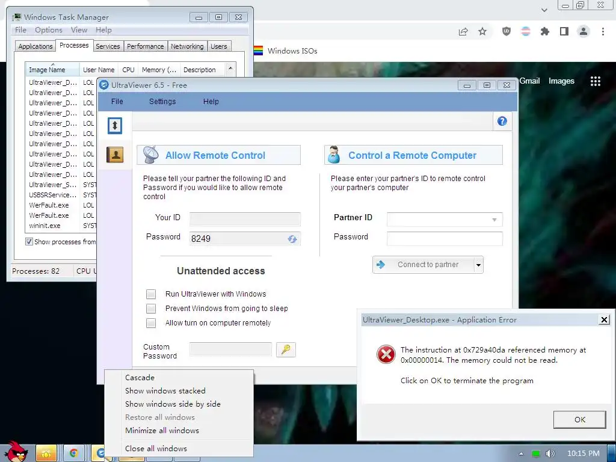
Task: Open the Connect to partner dropdown arrow
Action: coord(478,265)
